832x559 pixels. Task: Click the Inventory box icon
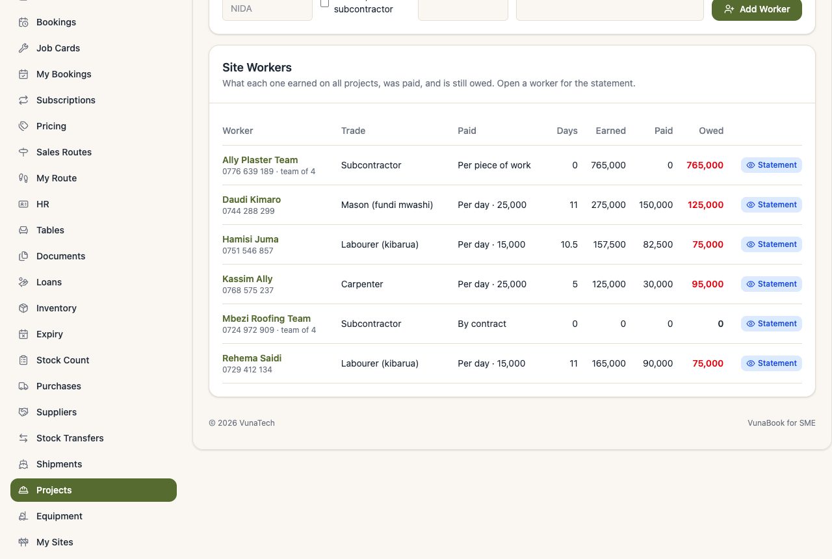[23, 308]
